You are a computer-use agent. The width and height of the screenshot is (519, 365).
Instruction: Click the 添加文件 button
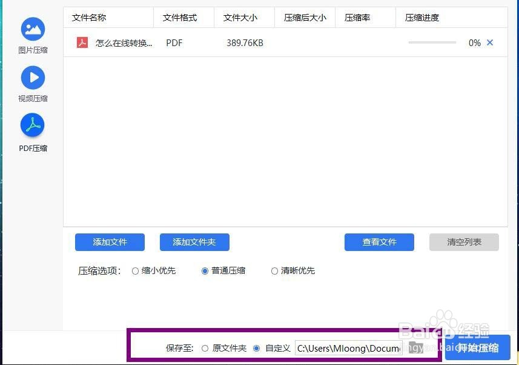coord(110,242)
